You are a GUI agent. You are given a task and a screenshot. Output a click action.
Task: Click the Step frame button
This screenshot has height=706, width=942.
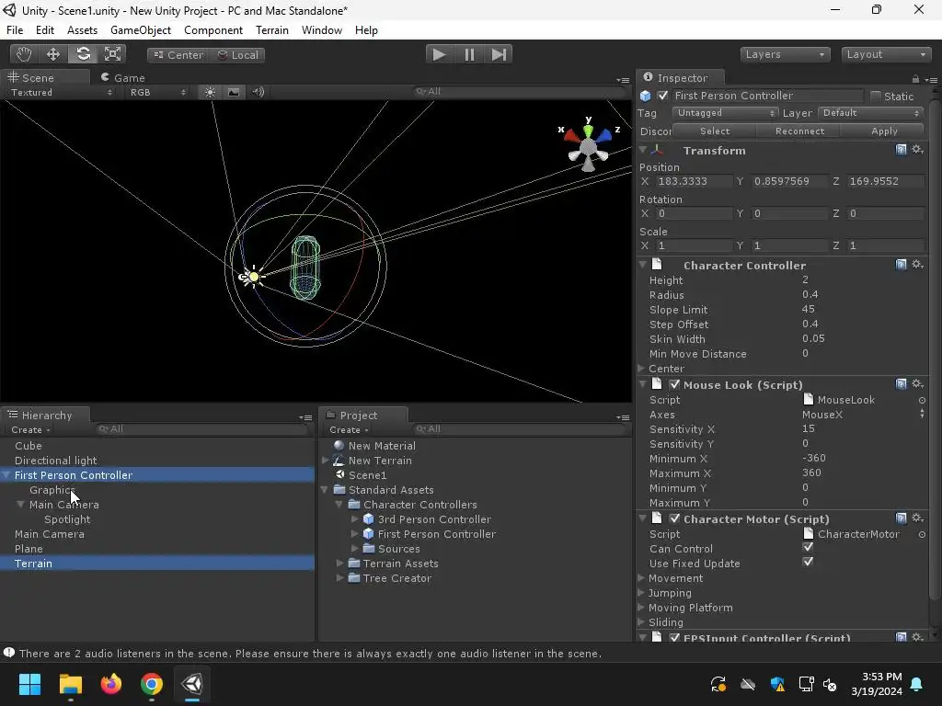(x=499, y=54)
